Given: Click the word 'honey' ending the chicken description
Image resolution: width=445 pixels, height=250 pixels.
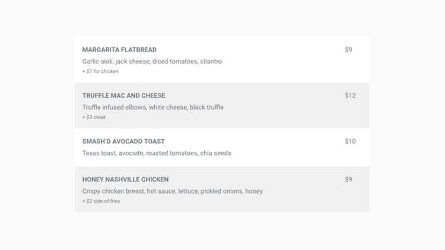Looking at the screenshot, I should (x=254, y=191).
